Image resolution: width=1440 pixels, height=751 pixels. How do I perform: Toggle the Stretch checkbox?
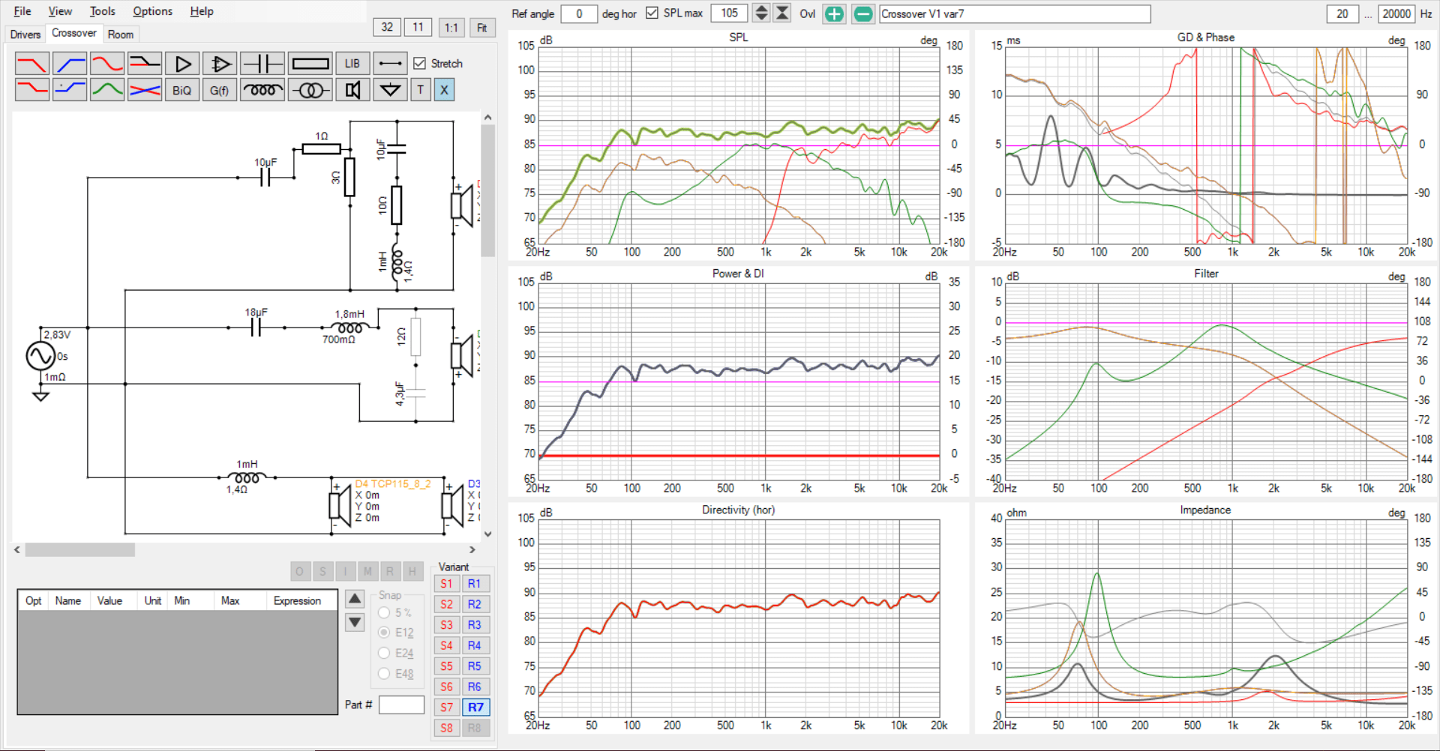click(x=420, y=64)
